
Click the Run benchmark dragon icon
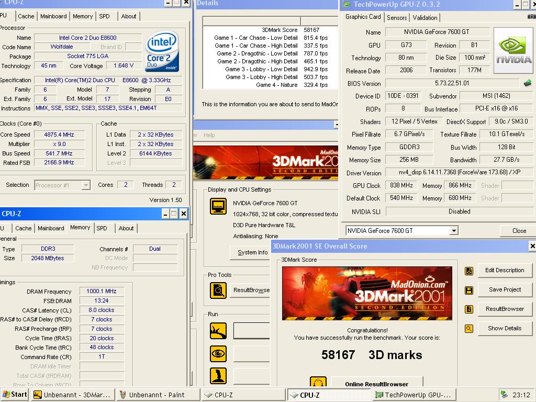[218, 331]
